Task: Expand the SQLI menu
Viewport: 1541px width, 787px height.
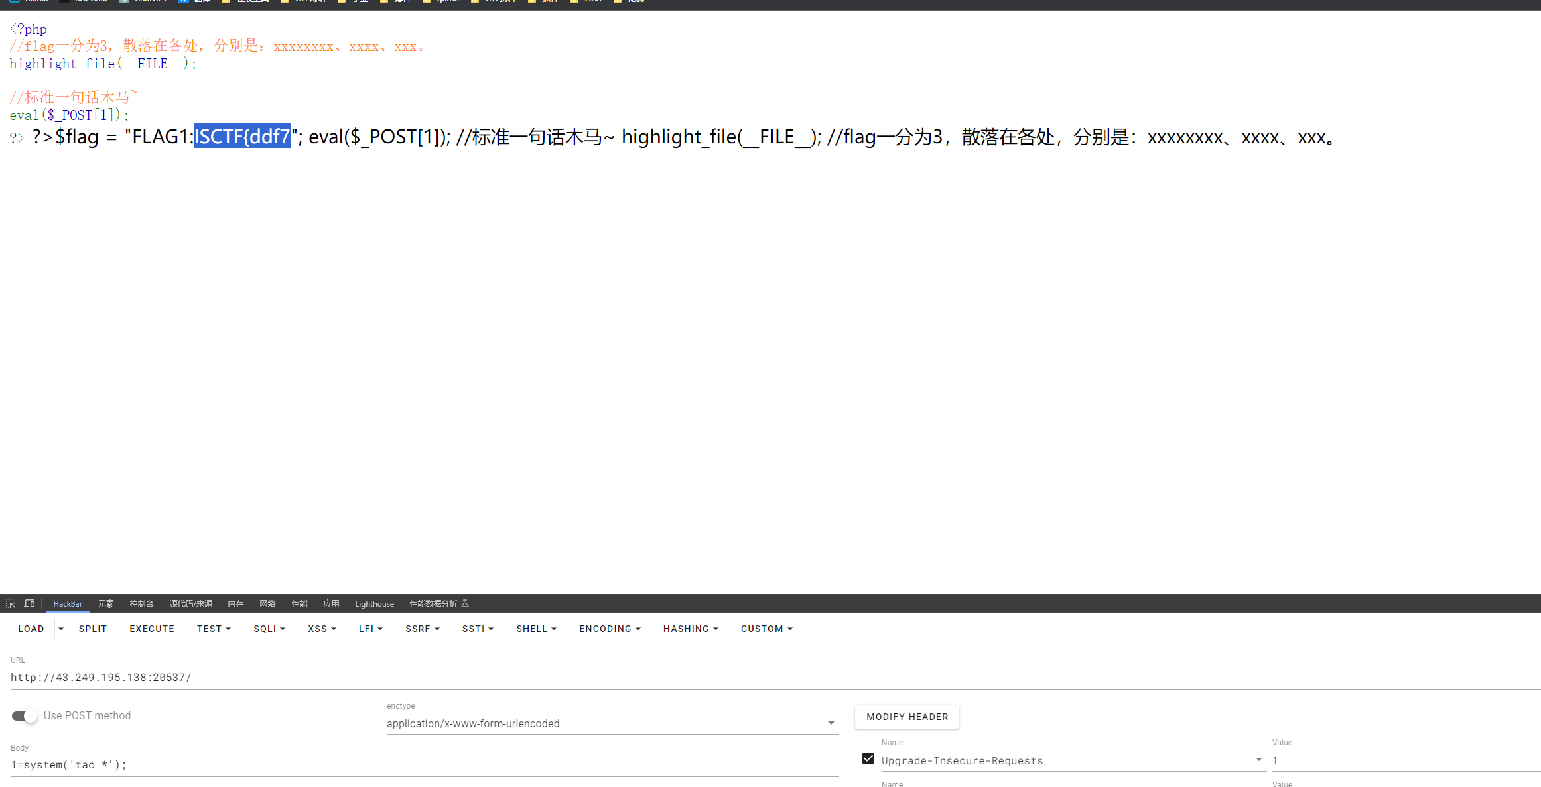Action: click(269, 629)
